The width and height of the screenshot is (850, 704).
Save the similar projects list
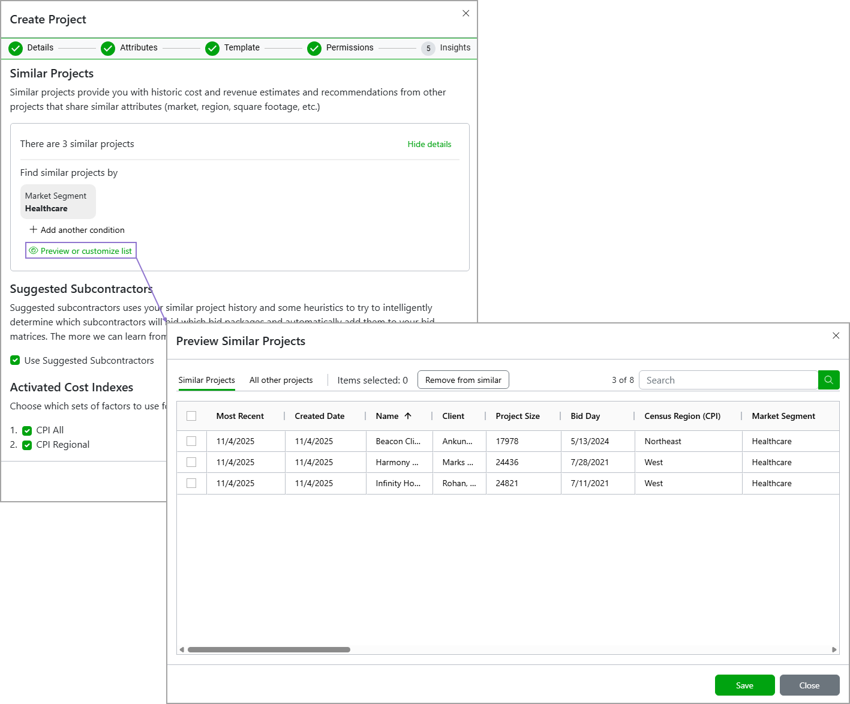(x=744, y=685)
